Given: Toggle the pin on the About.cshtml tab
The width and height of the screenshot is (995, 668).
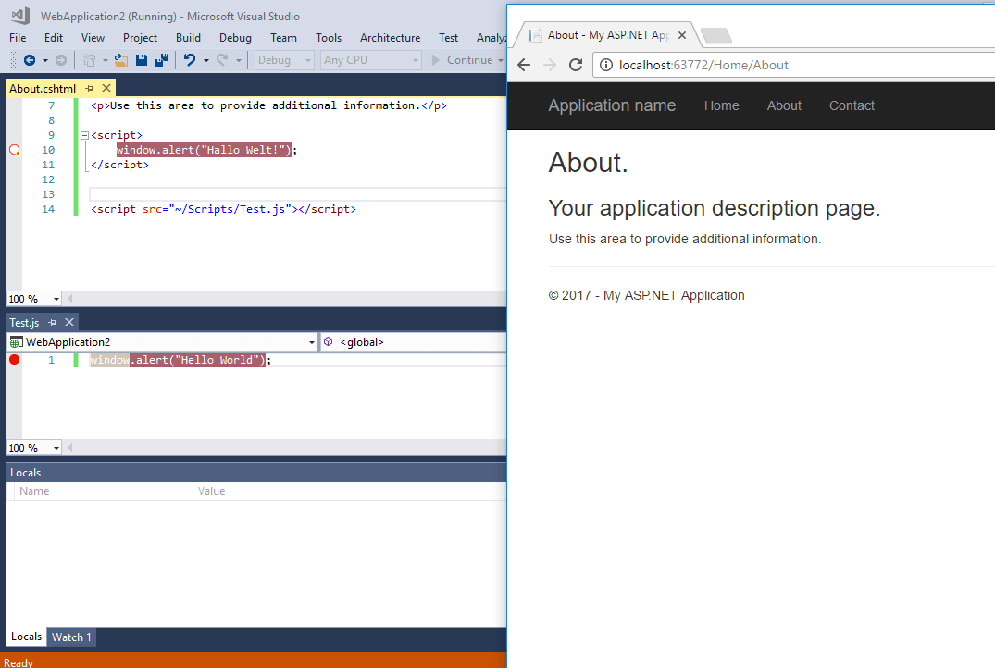Looking at the screenshot, I should (88, 88).
